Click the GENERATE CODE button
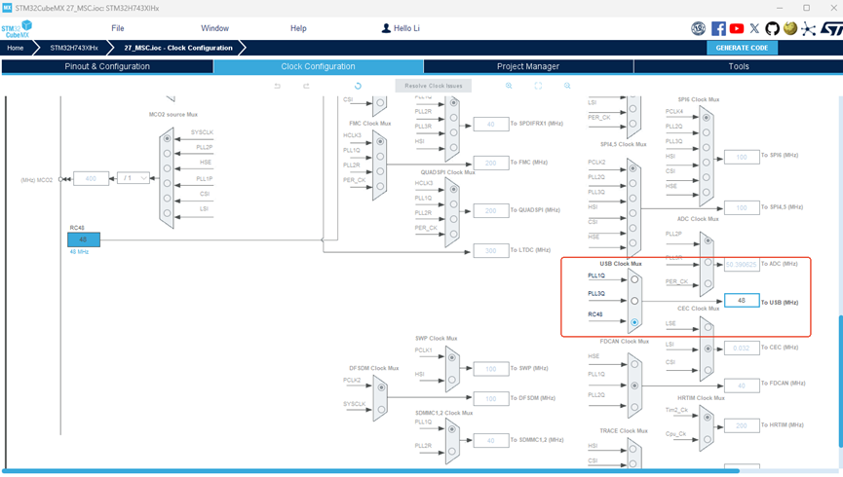This screenshot has height=477, width=843. [742, 48]
